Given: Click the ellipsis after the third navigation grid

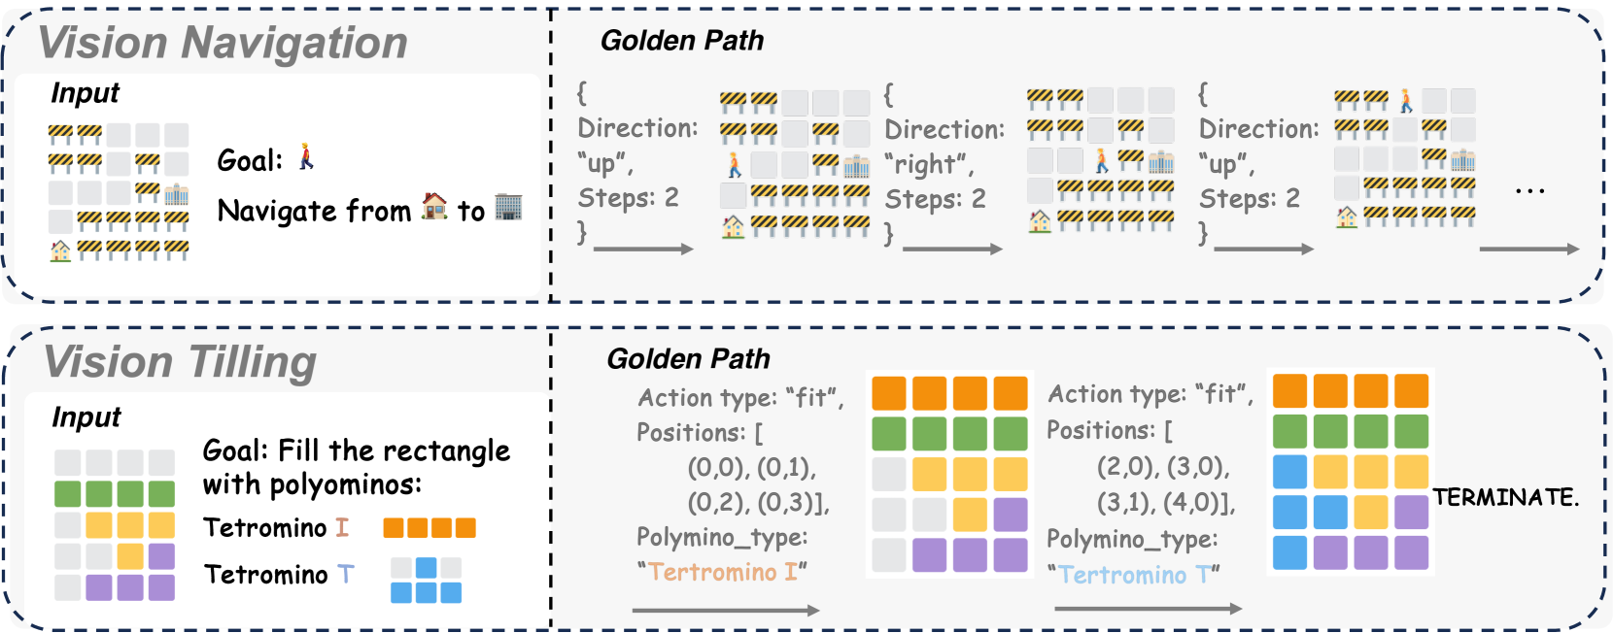Looking at the screenshot, I should [x=1529, y=191].
